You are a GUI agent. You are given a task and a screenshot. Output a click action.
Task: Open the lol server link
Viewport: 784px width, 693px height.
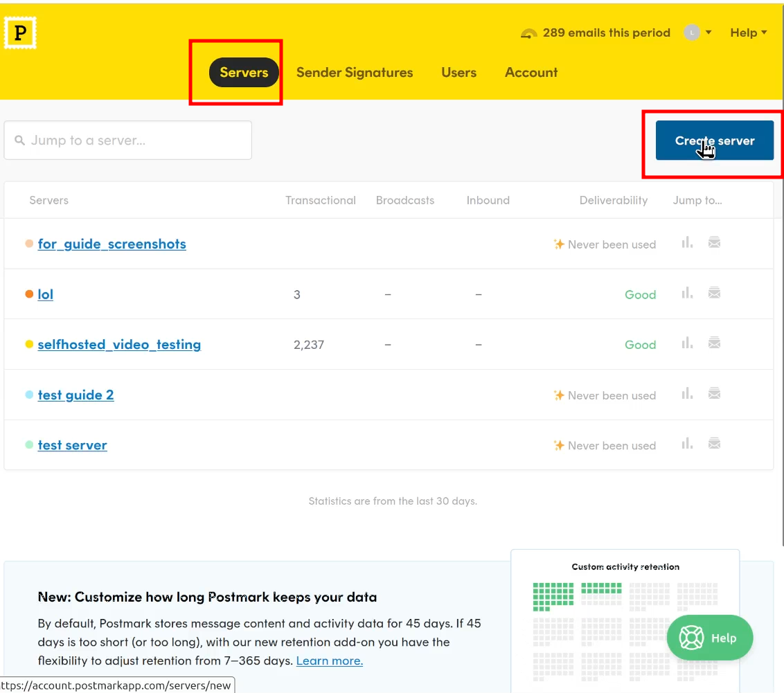pos(46,294)
